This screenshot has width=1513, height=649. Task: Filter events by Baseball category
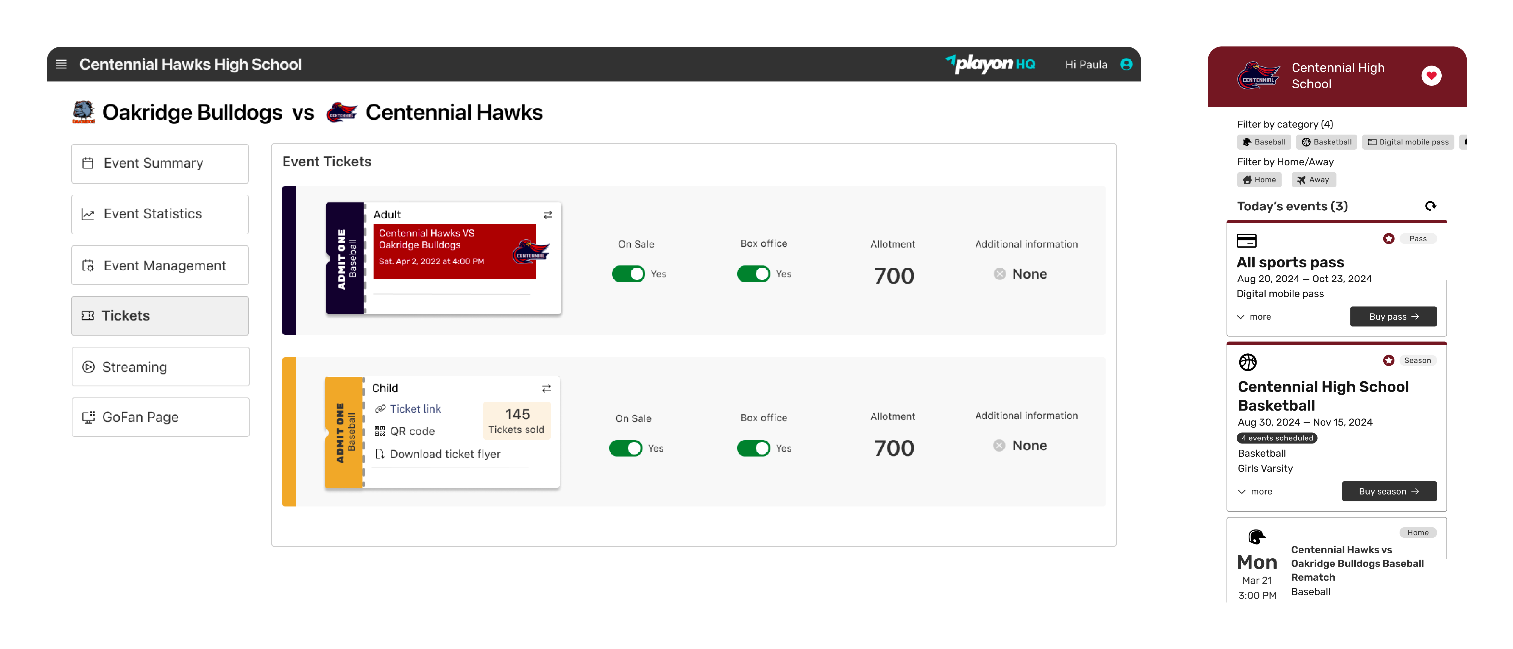click(x=1264, y=142)
